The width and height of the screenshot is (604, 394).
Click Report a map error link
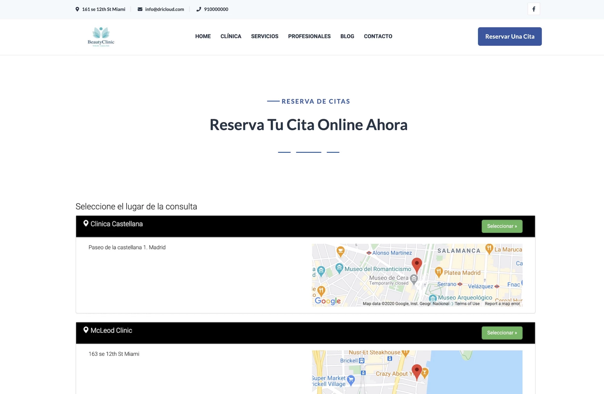(x=502, y=304)
